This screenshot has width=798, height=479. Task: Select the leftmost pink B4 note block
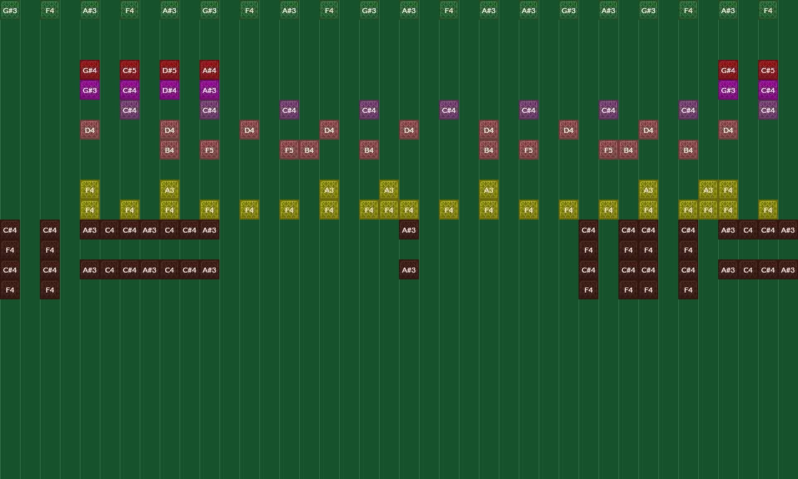pos(170,150)
